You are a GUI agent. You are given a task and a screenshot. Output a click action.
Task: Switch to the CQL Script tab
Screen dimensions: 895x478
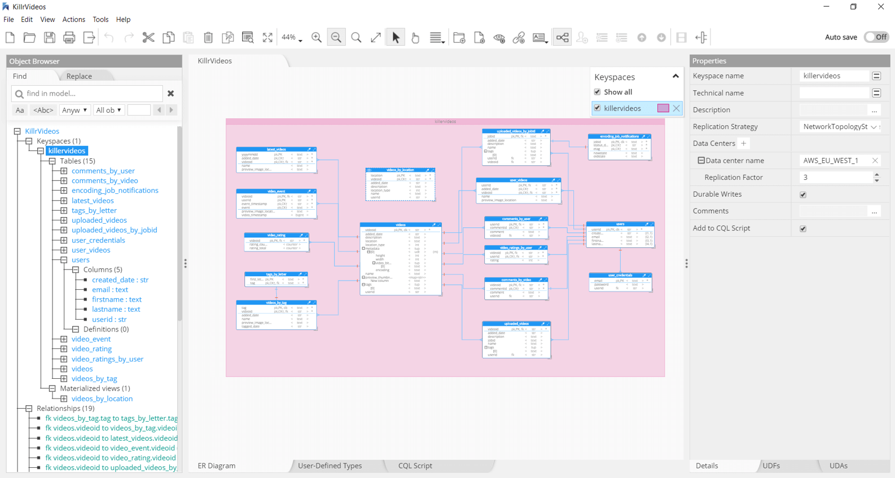pyautogui.click(x=415, y=466)
